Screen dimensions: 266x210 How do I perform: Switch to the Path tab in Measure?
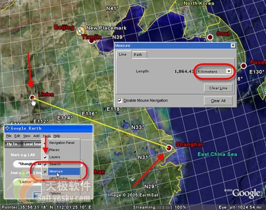138,55
